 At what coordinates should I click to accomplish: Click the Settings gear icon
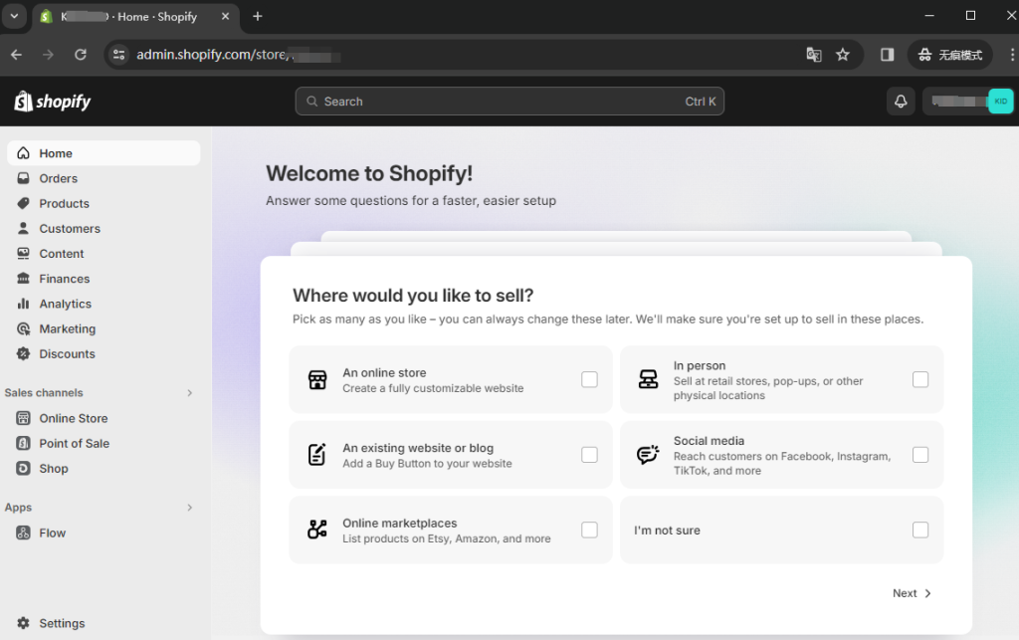[x=24, y=623]
